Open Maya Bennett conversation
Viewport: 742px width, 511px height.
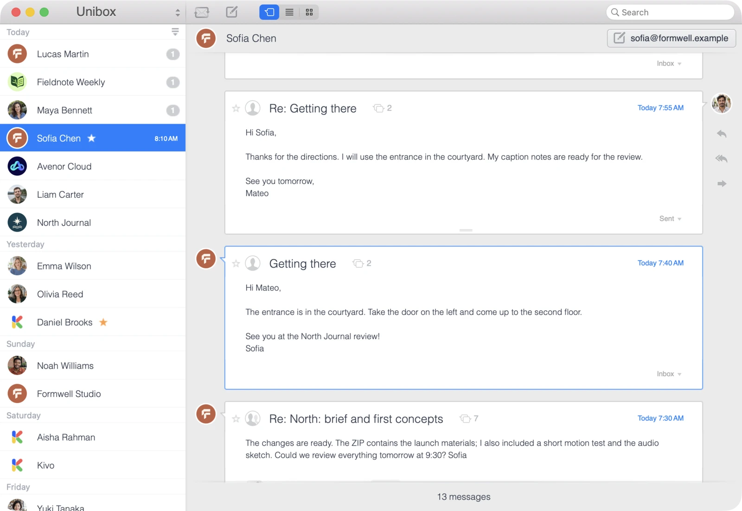[x=93, y=110]
